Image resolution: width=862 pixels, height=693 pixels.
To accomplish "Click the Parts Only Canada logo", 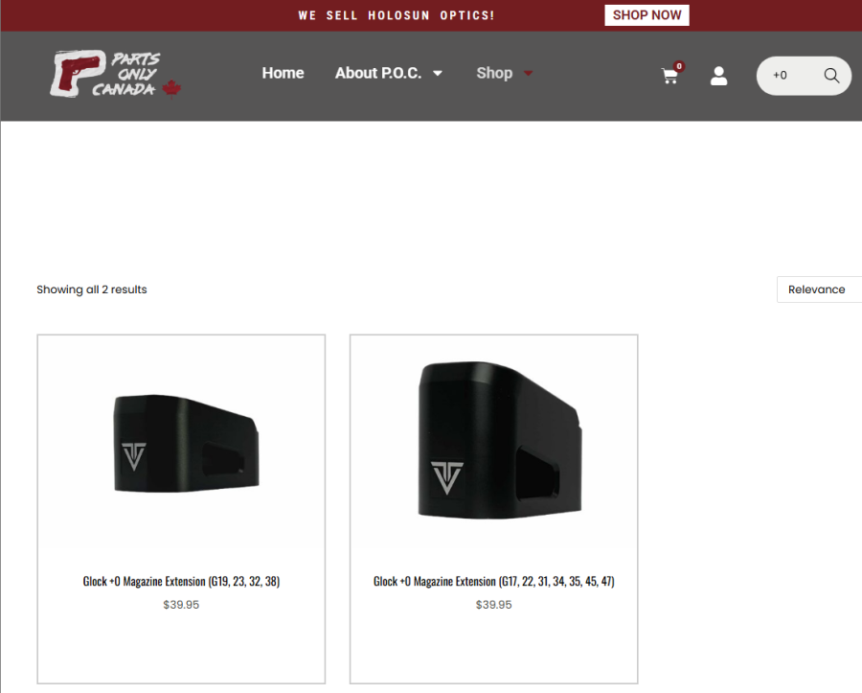I will tap(116, 74).
